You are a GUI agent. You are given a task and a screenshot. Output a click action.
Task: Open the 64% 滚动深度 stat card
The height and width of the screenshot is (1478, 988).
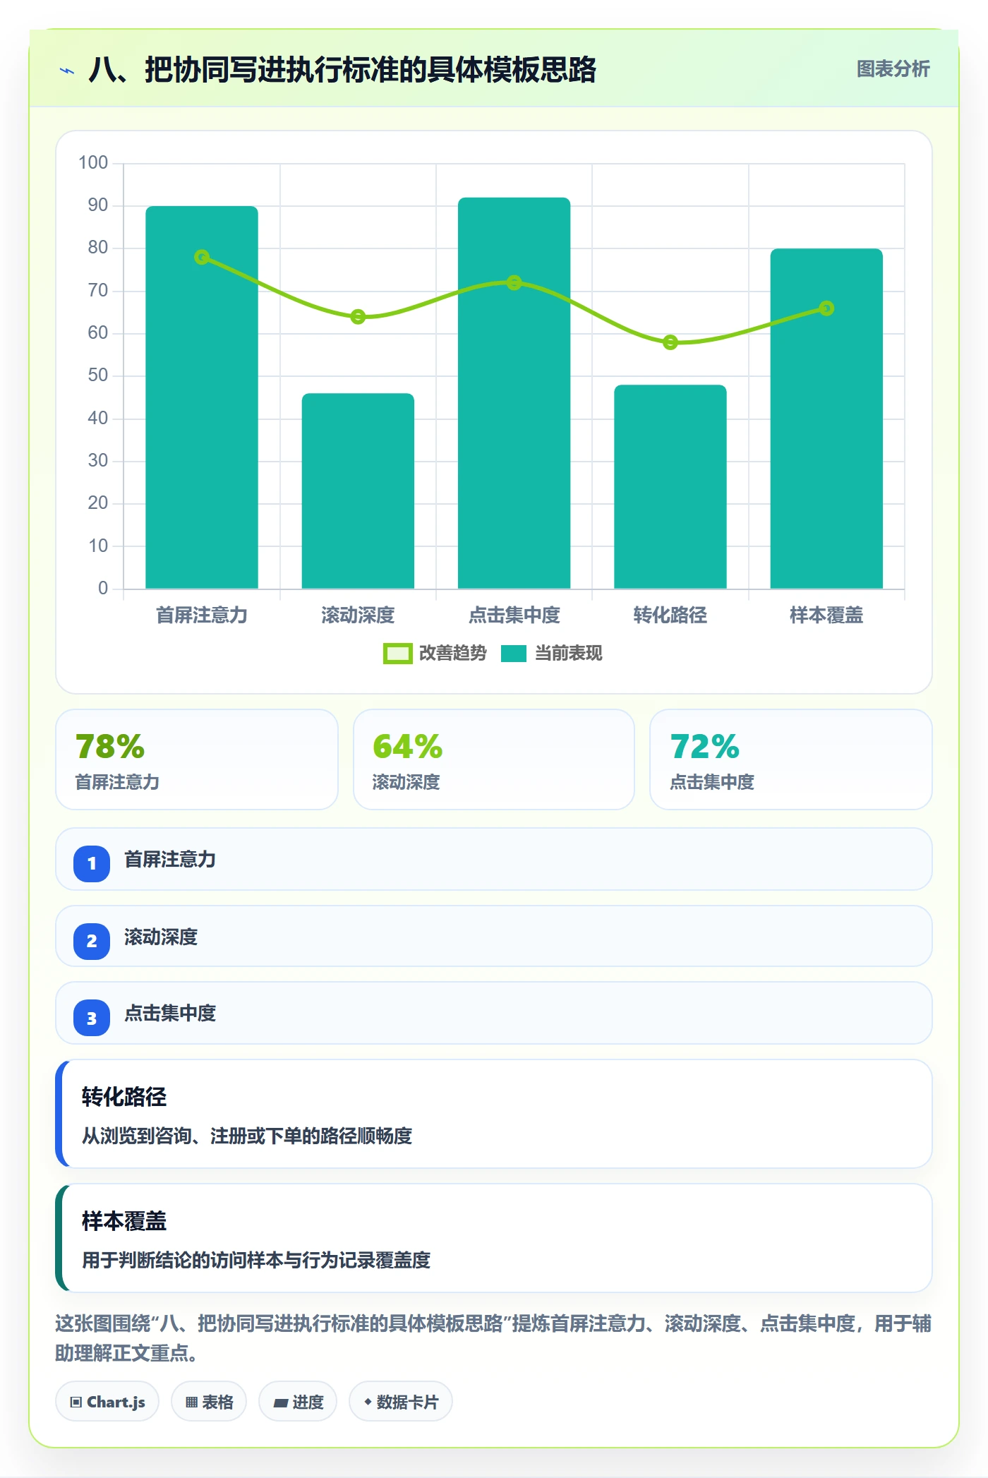[494, 759]
